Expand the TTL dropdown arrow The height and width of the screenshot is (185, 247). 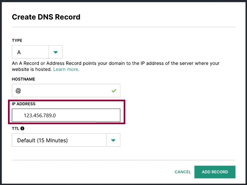tap(113, 140)
